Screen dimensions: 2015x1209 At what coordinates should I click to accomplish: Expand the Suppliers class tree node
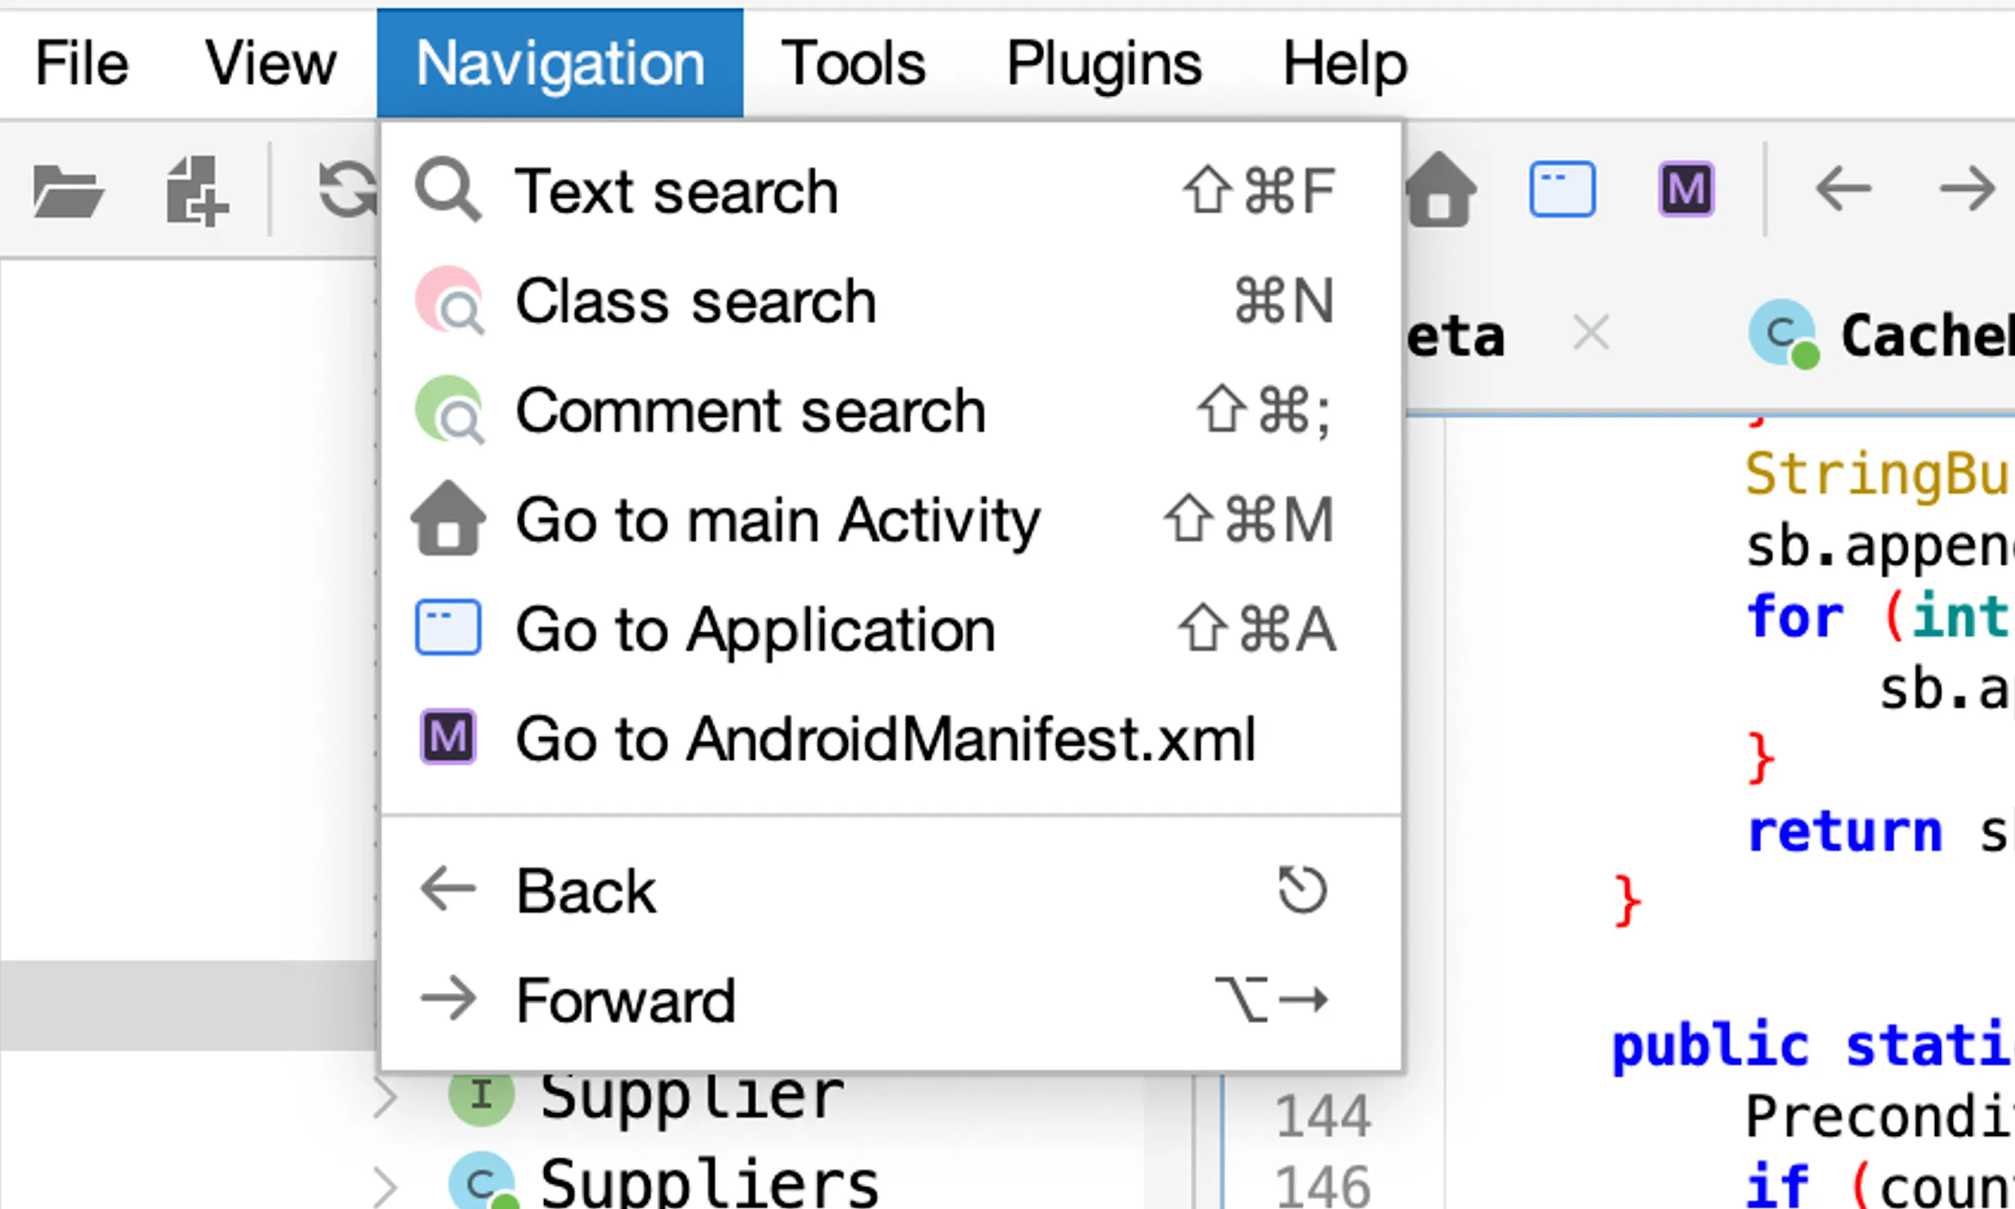[x=386, y=1185]
